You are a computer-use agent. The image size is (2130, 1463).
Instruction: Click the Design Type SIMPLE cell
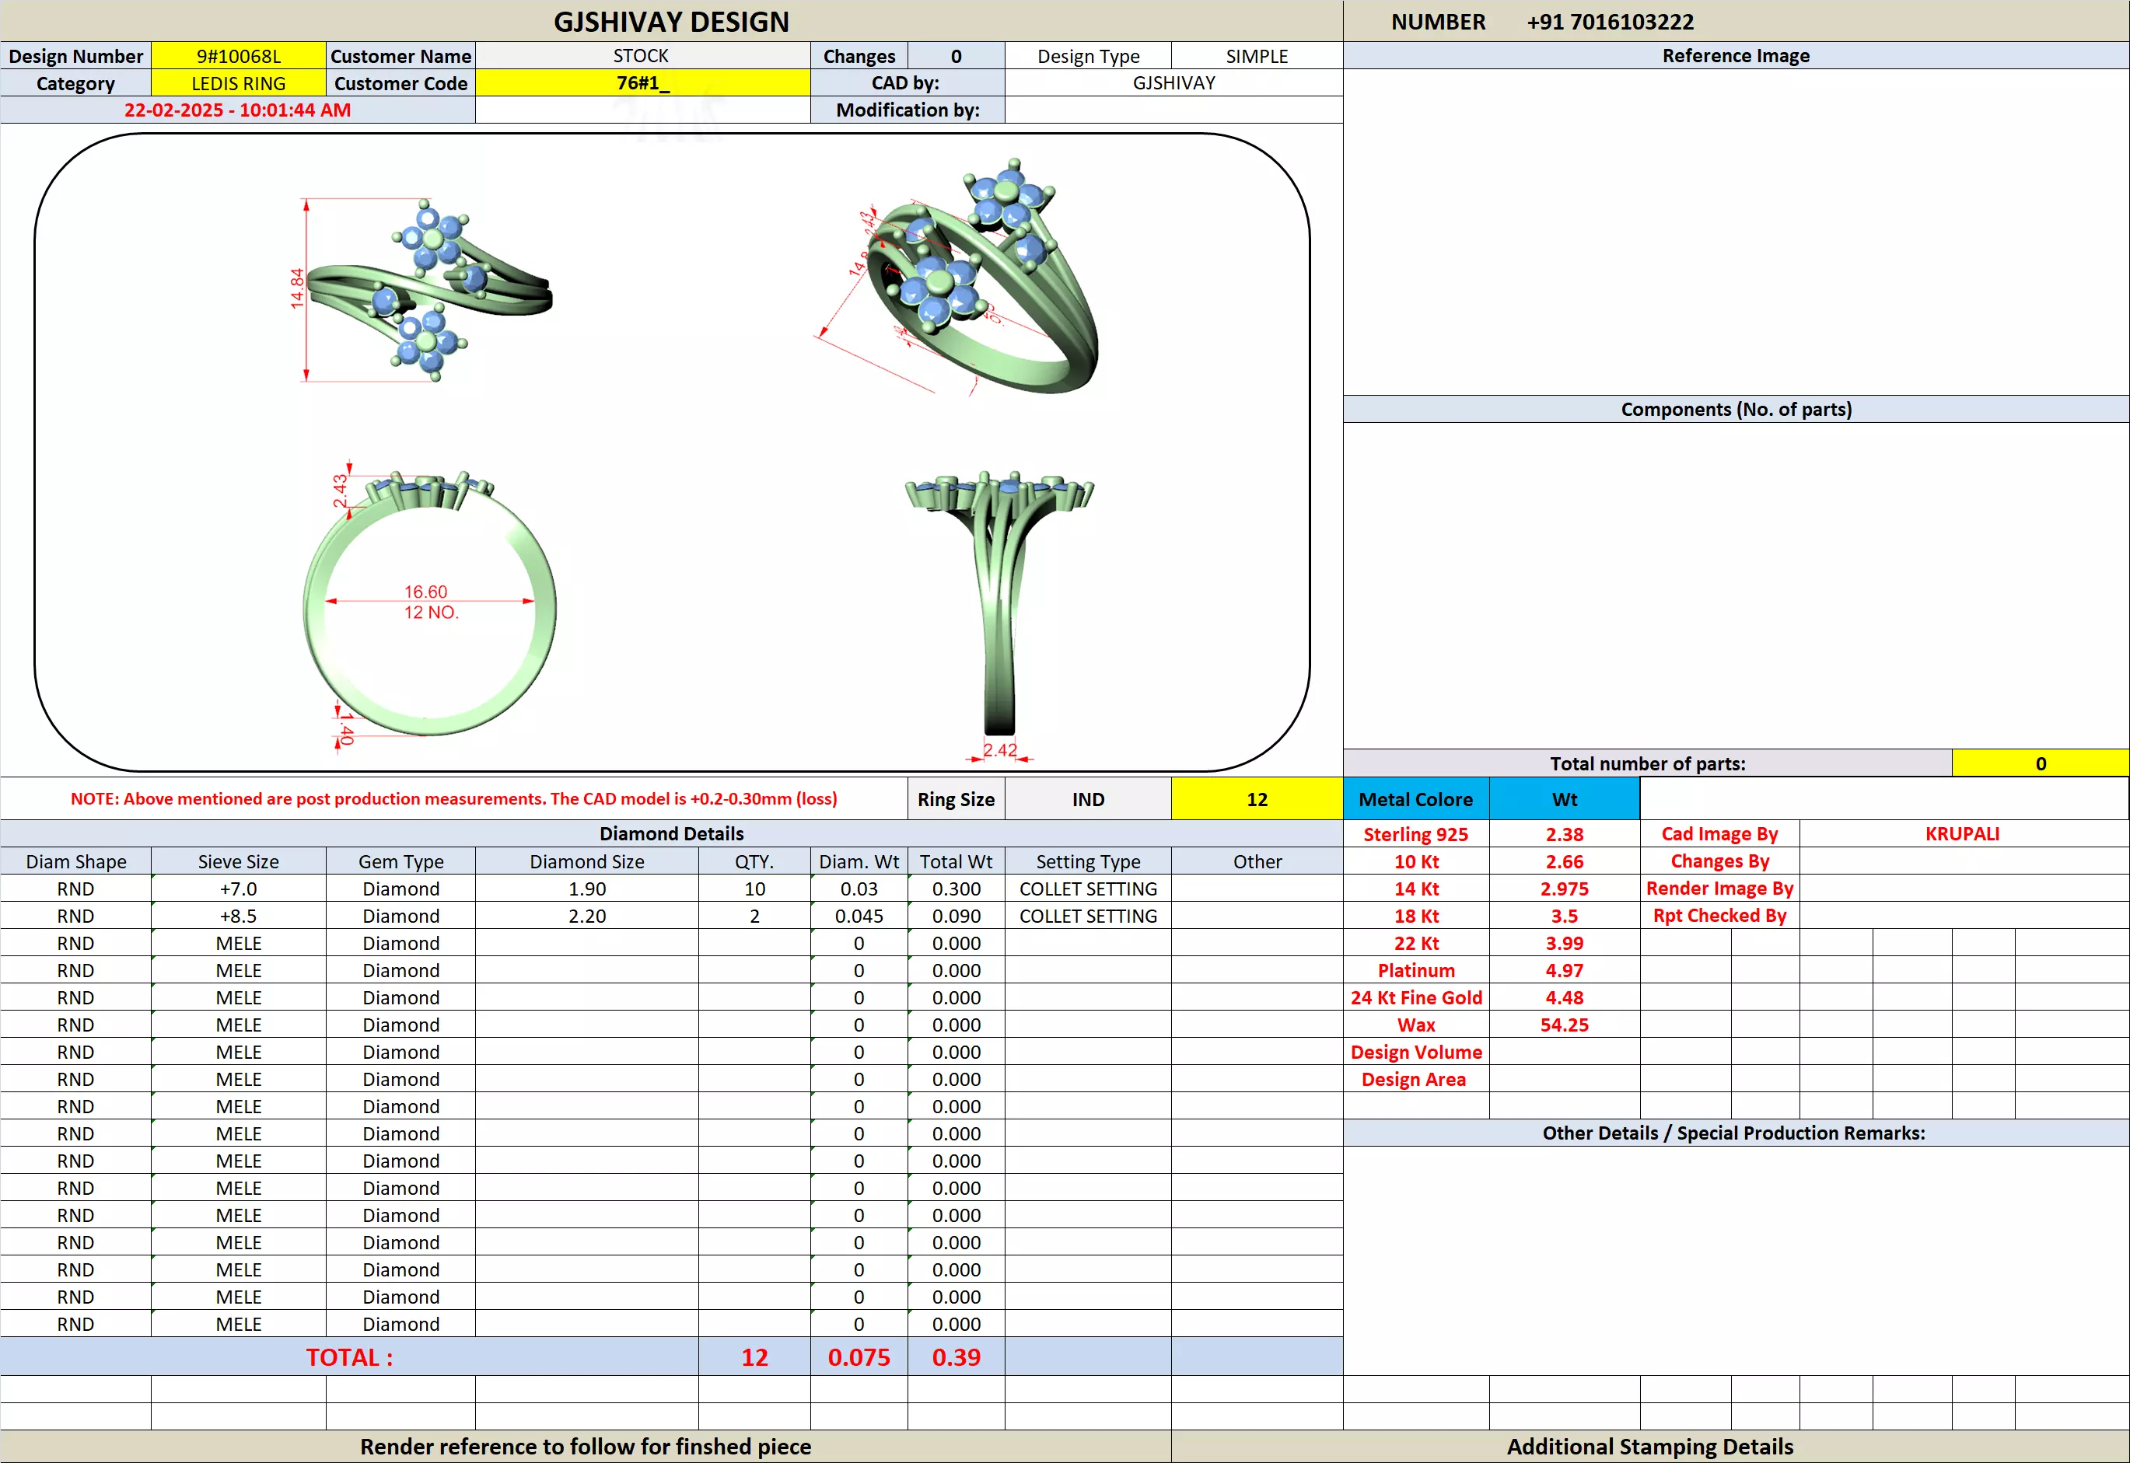click(1256, 56)
